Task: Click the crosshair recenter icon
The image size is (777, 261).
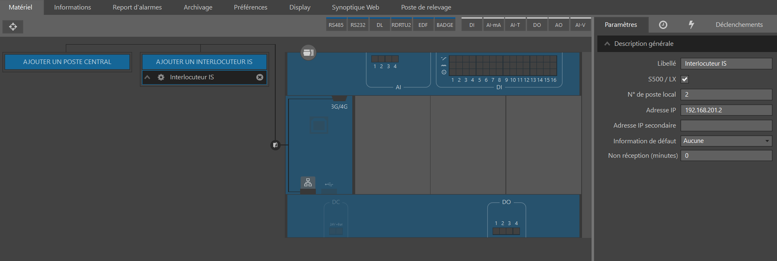Action: click(13, 27)
